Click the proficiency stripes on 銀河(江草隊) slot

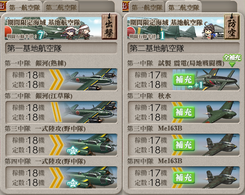(56, 112)
